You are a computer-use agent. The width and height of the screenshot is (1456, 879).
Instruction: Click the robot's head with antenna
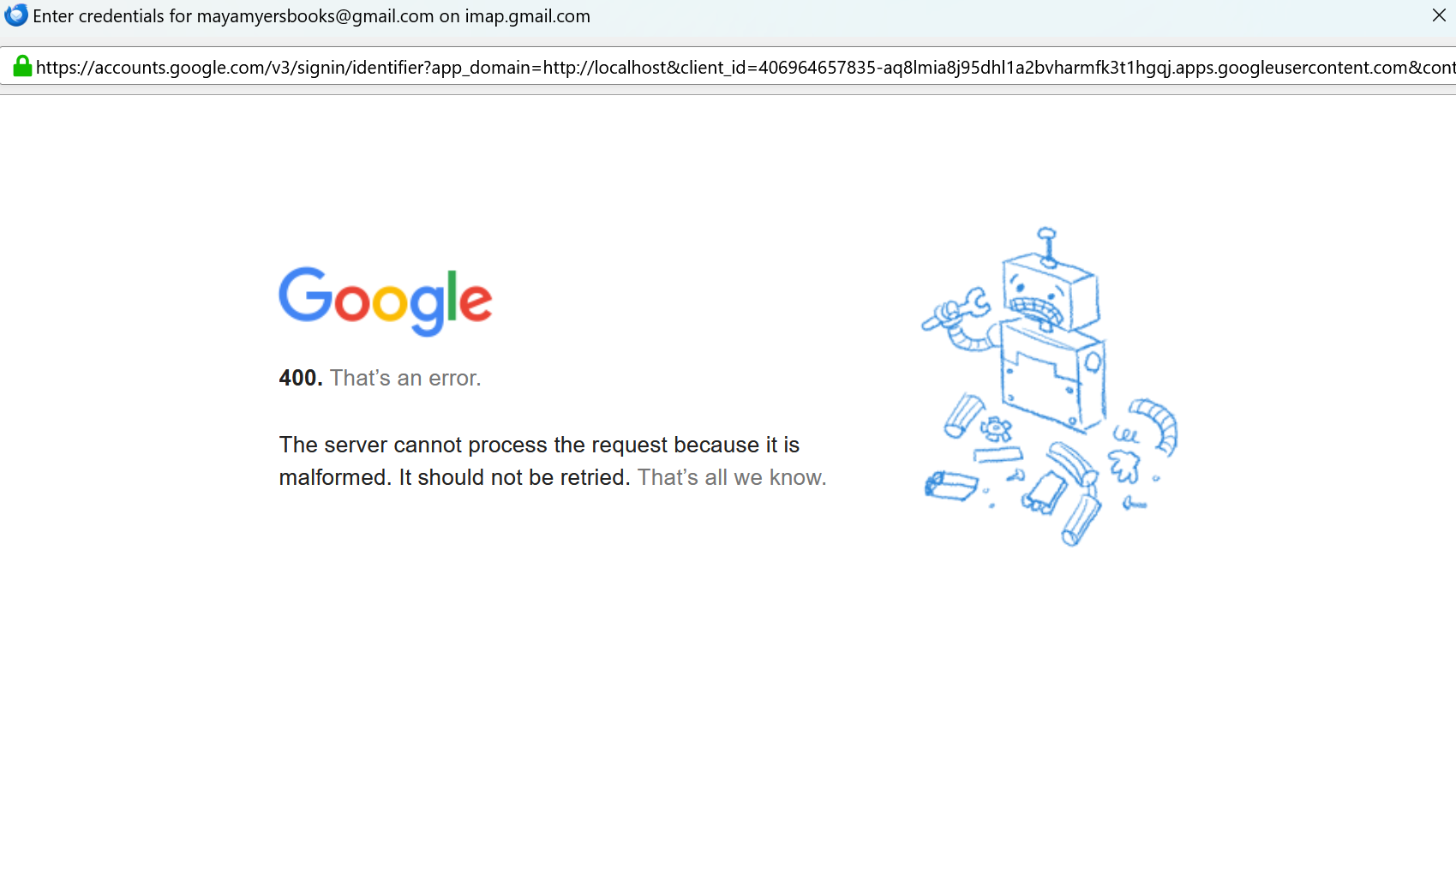[1051, 283]
